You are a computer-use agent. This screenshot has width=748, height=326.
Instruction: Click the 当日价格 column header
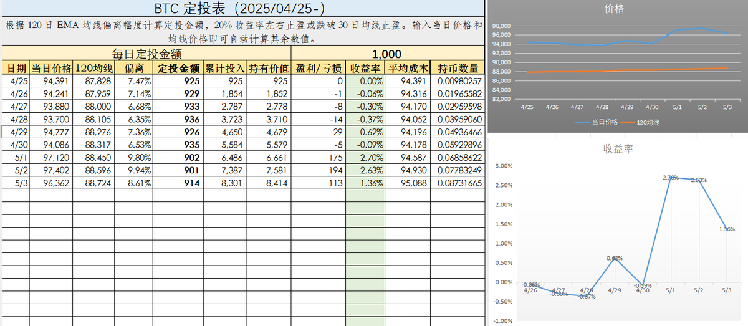click(x=51, y=69)
